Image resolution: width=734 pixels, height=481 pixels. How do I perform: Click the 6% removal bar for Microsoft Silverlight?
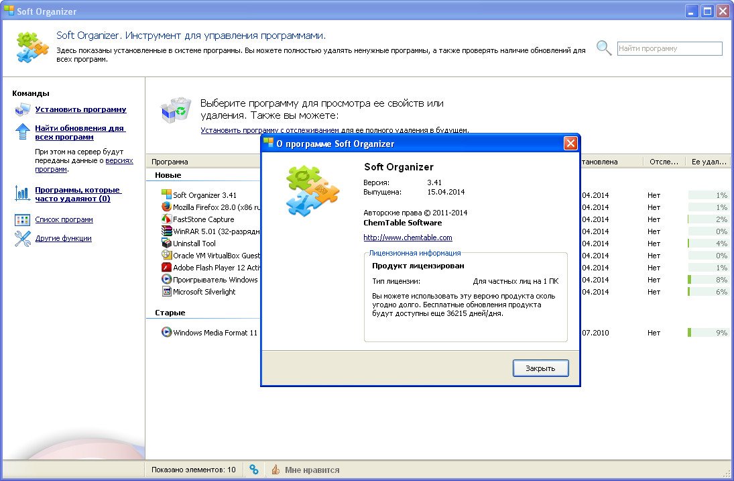707,292
